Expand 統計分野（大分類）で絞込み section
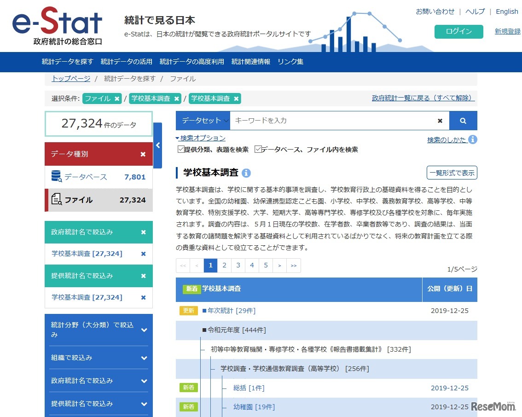 [x=98, y=330]
